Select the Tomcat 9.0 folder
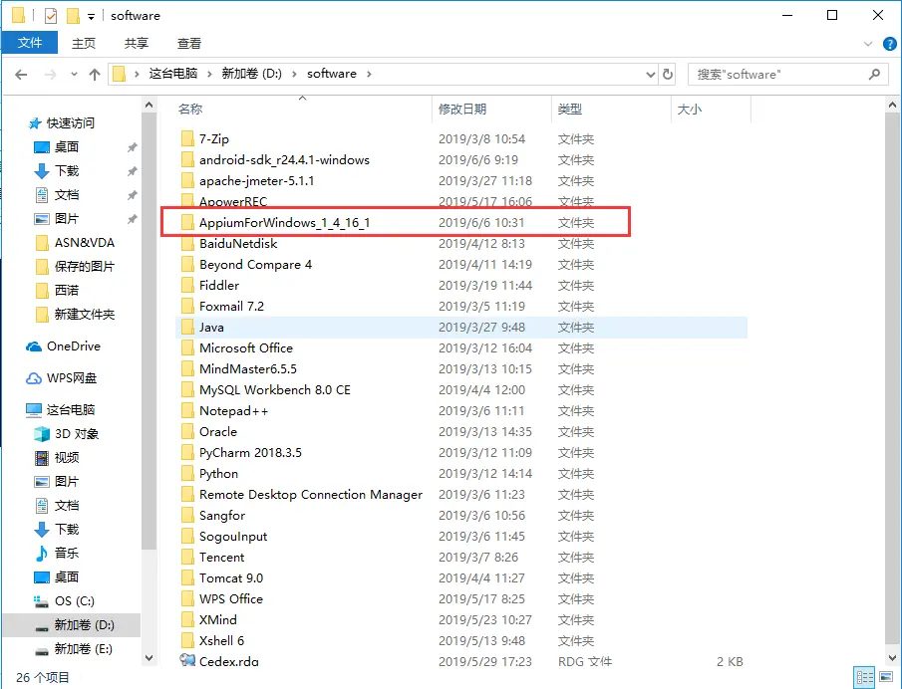Viewport: 902px width, 689px height. pyautogui.click(x=231, y=578)
